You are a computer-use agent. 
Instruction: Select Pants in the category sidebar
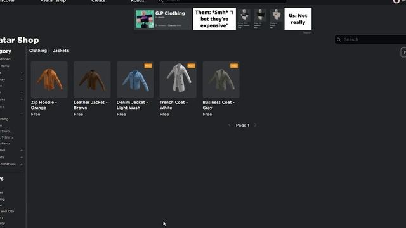click(6, 144)
